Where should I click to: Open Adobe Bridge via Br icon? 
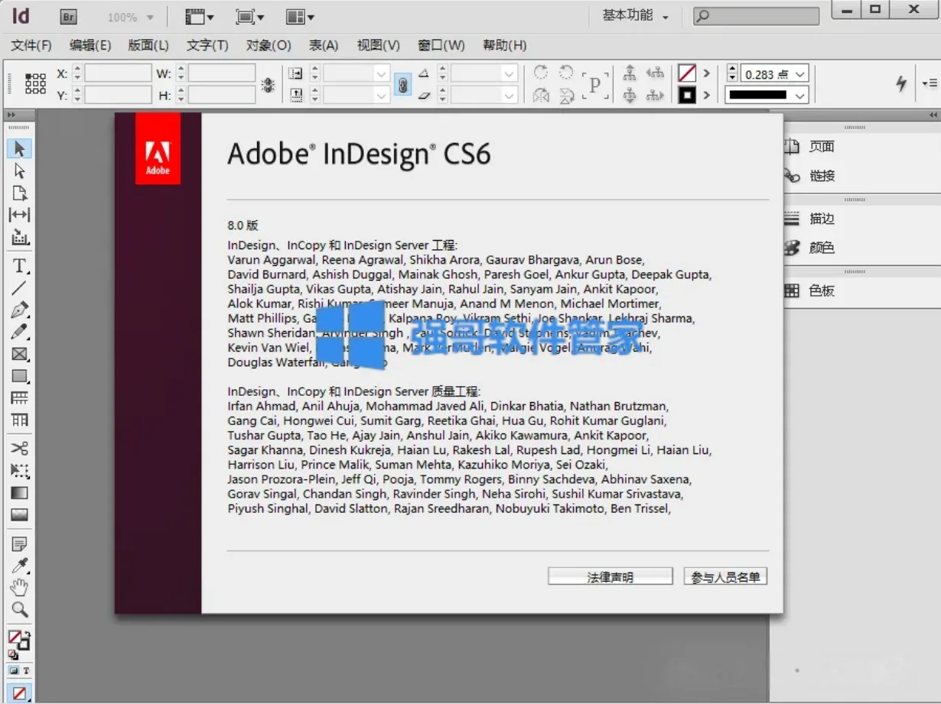69,16
